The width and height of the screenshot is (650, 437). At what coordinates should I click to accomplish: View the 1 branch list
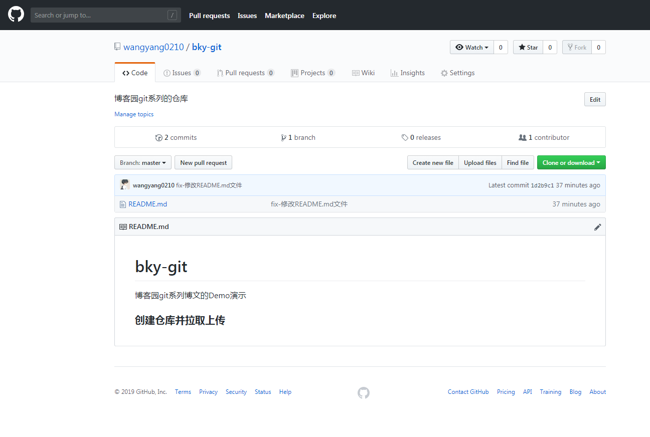298,137
